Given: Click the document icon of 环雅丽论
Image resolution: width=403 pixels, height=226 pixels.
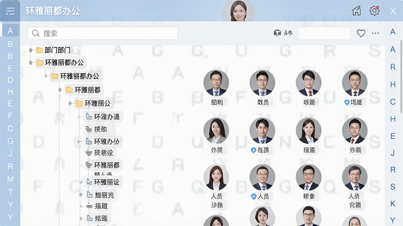Looking at the screenshot, I should coord(89,182).
